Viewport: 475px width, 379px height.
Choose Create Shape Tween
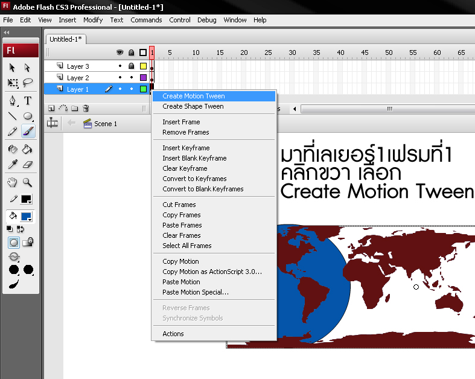pyautogui.click(x=214, y=106)
